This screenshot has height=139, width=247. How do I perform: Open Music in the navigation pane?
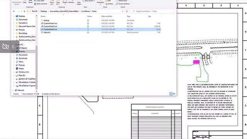pyautogui.click(x=21, y=62)
